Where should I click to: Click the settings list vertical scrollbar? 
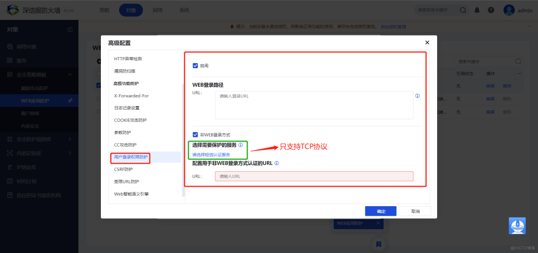pos(183,140)
